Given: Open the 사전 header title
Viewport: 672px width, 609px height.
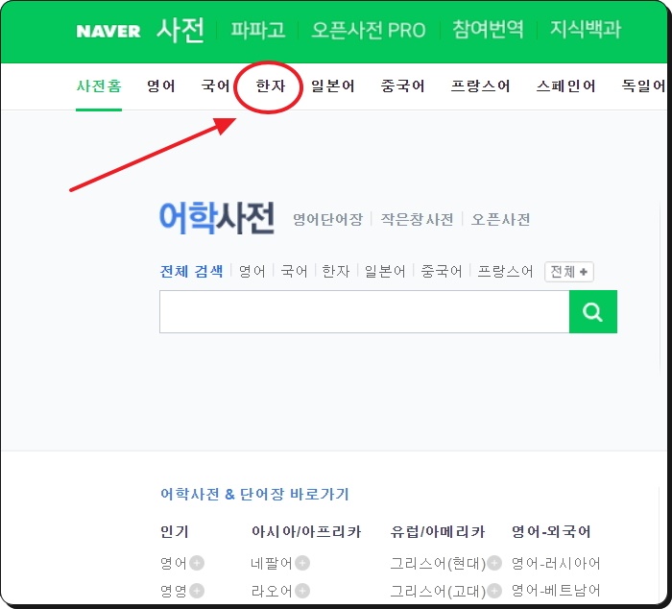Looking at the screenshot, I should [180, 31].
